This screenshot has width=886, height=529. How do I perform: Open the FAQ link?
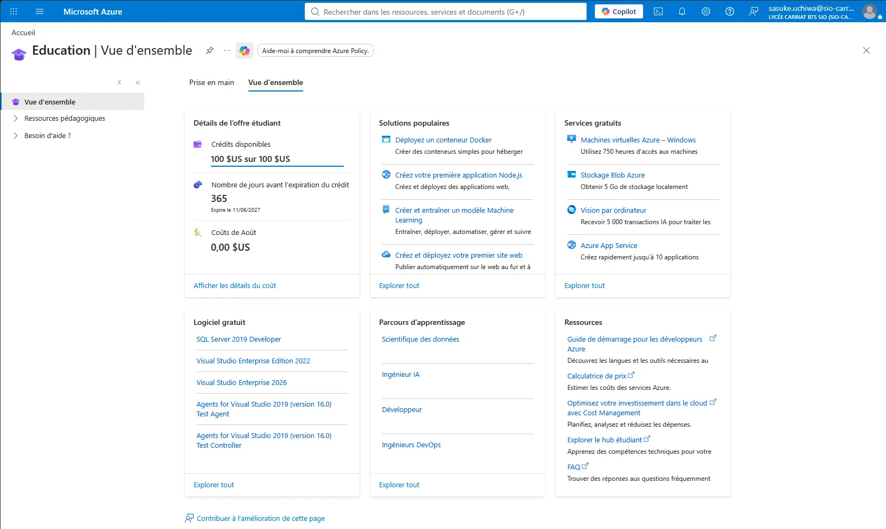click(577, 467)
